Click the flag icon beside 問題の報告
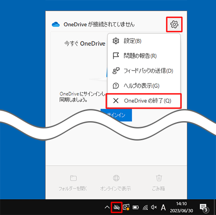This screenshot has width=216, height=215. [116, 56]
